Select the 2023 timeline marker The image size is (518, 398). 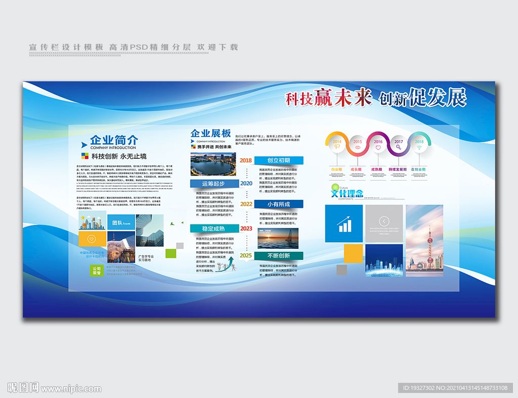pos(246,229)
